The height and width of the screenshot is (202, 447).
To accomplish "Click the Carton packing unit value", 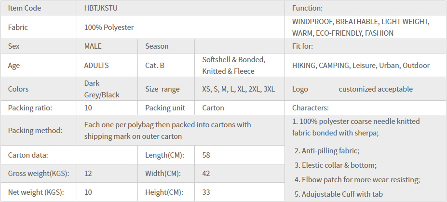I will click(x=213, y=108).
